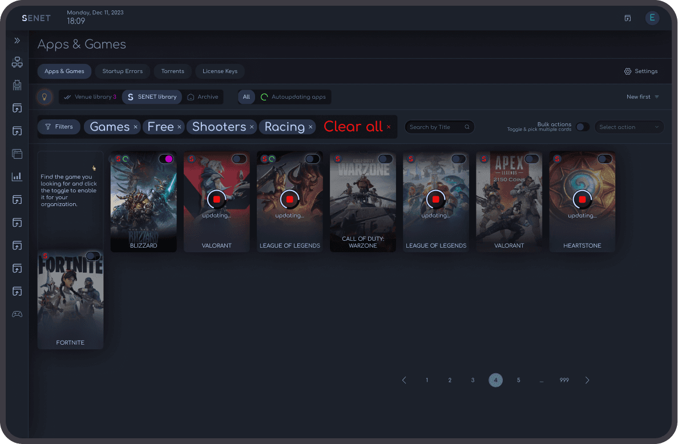Turn on the Bulk actions switch
Screen dimensions: 678x444
point(583,127)
